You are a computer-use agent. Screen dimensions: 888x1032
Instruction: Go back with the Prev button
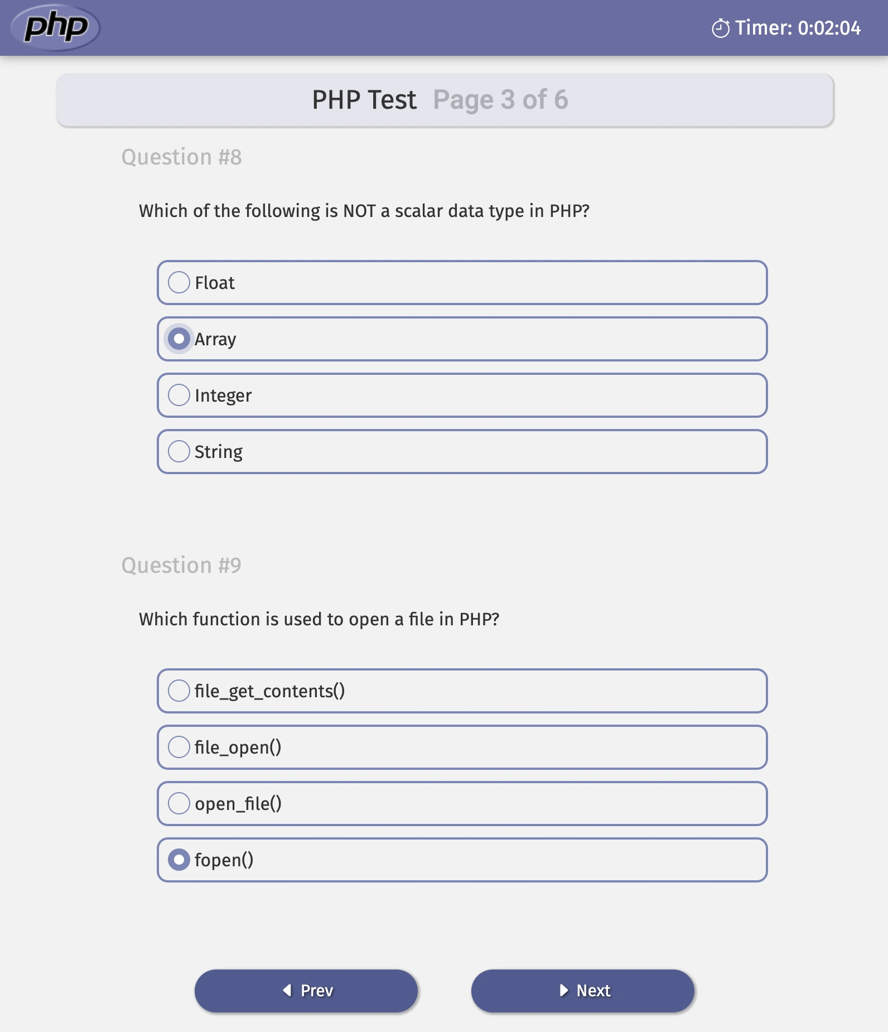[306, 991]
